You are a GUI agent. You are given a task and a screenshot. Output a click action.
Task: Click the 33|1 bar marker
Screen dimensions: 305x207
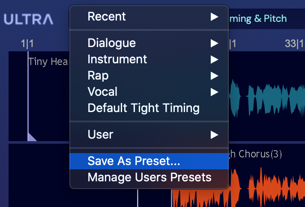pos(294,43)
